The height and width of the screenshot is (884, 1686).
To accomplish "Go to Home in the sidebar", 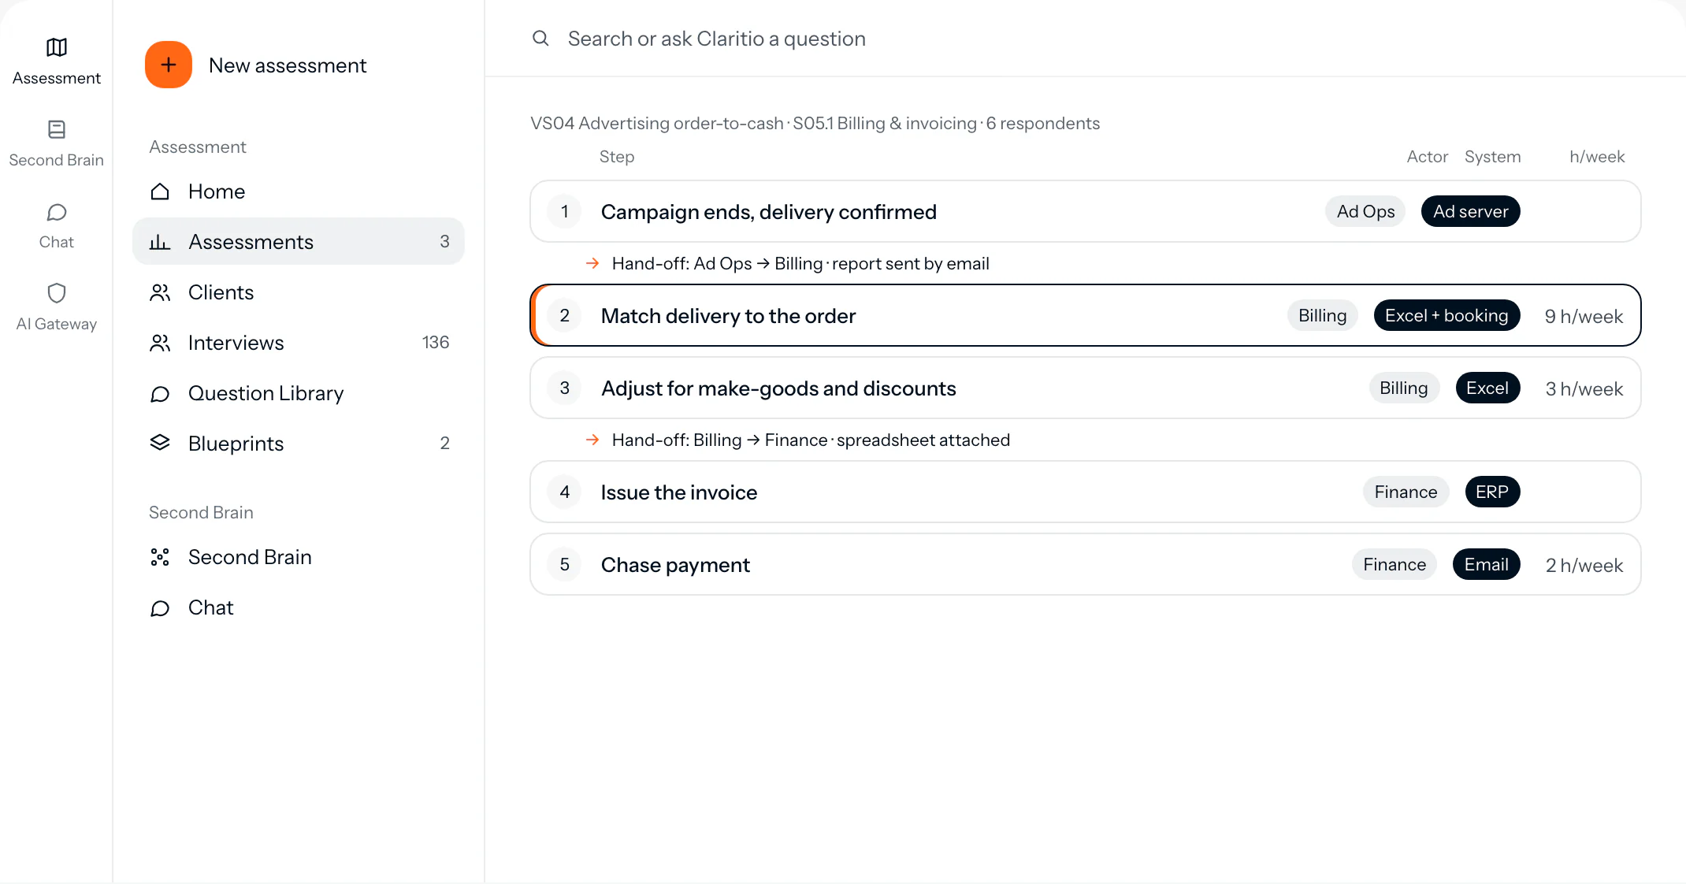I will coord(299,191).
